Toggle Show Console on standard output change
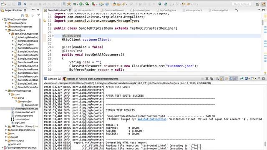The width and height of the screenshot is (267, 150). pyautogui.click(x=231, y=79)
